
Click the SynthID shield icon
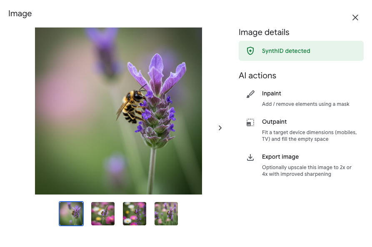click(x=250, y=51)
